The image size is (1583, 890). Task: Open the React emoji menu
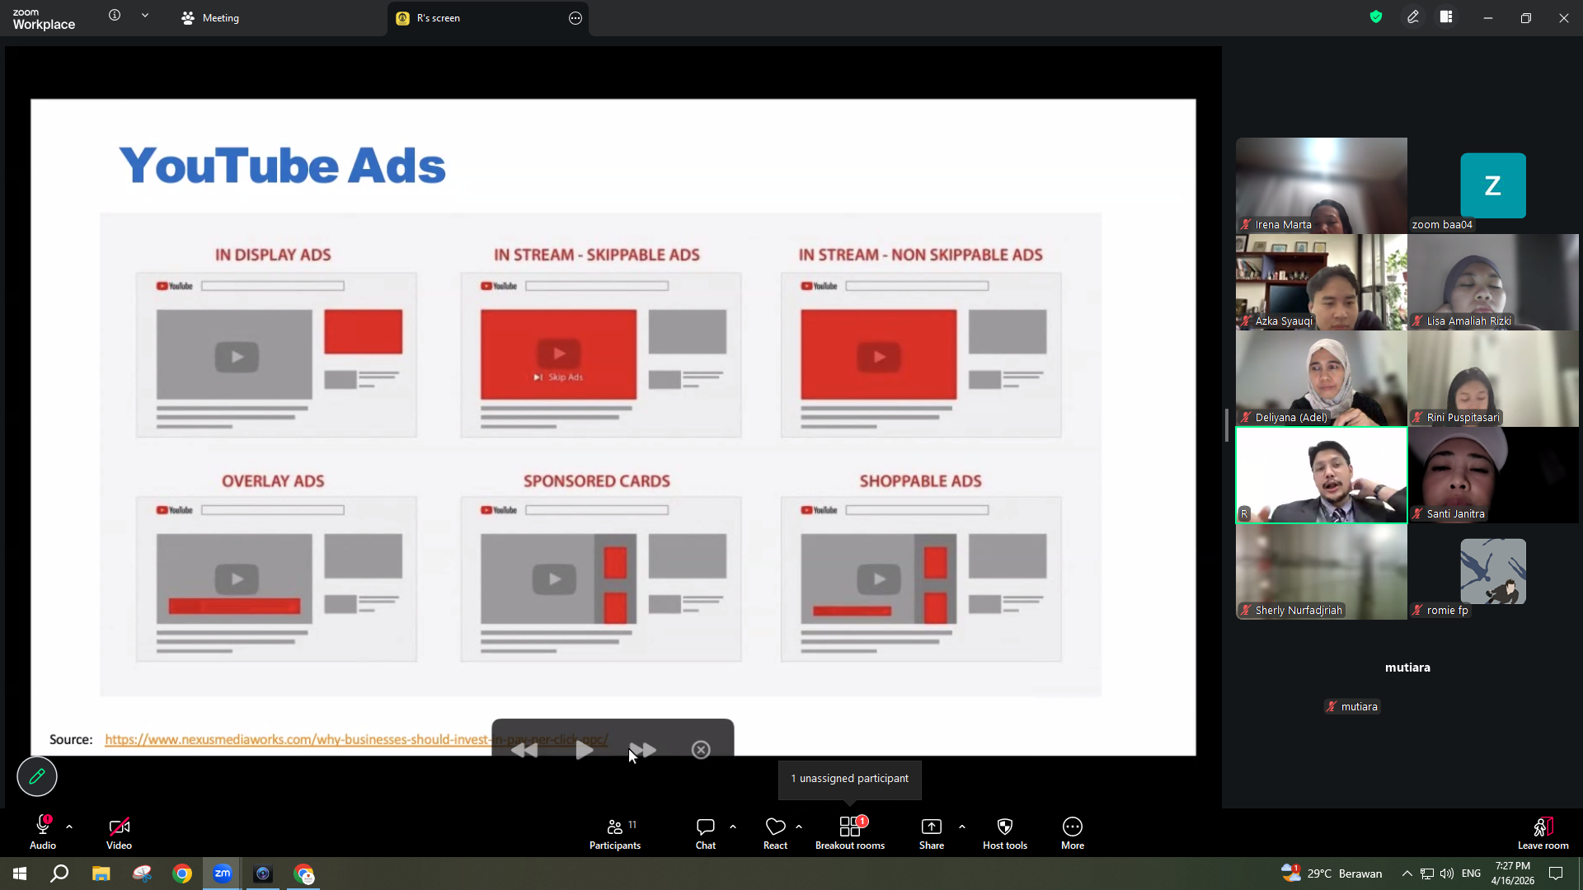pos(775,832)
